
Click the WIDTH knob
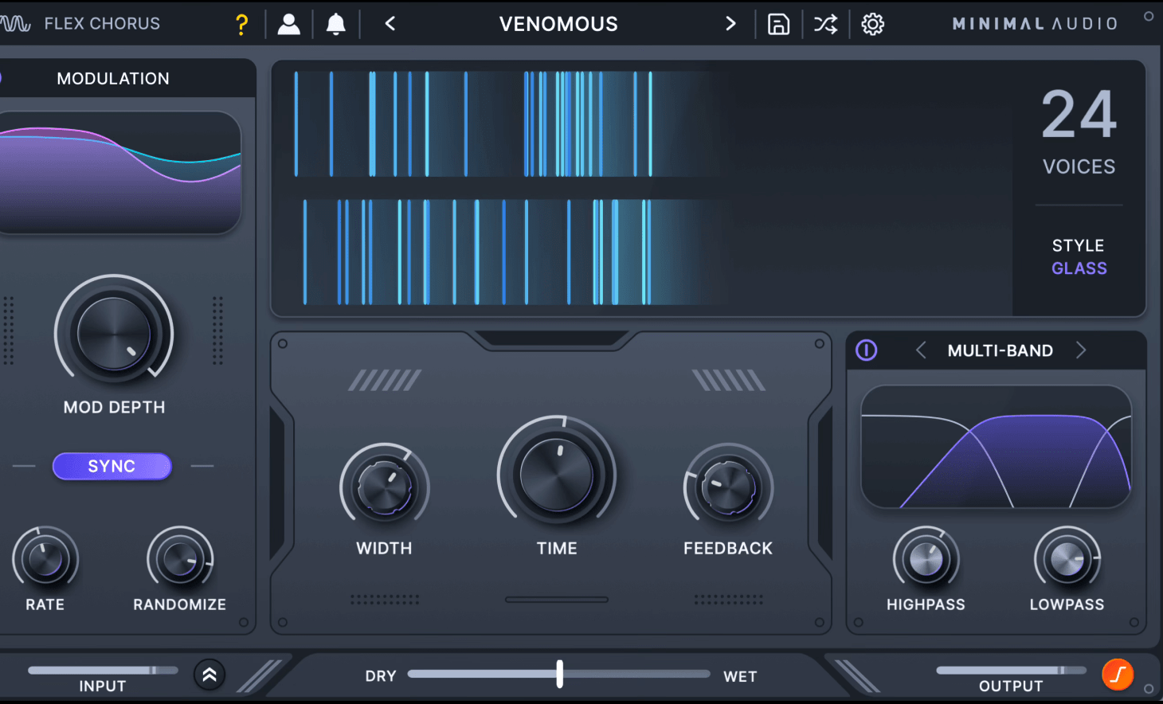(x=385, y=487)
